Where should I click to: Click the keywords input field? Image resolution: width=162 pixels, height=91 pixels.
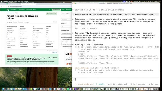(x=66, y=33)
